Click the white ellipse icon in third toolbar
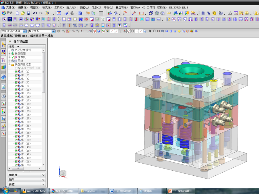Image resolution: width=259 pixels, height=194 pixels. [x=26, y=25]
